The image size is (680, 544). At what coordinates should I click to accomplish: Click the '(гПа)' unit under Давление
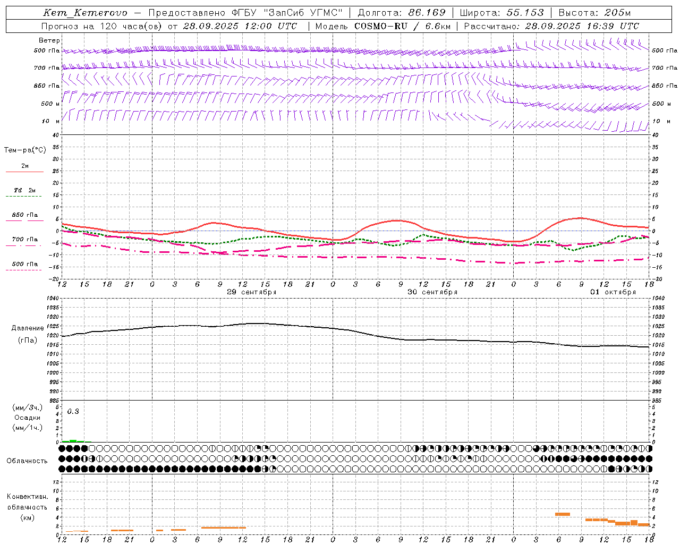[x=28, y=341]
